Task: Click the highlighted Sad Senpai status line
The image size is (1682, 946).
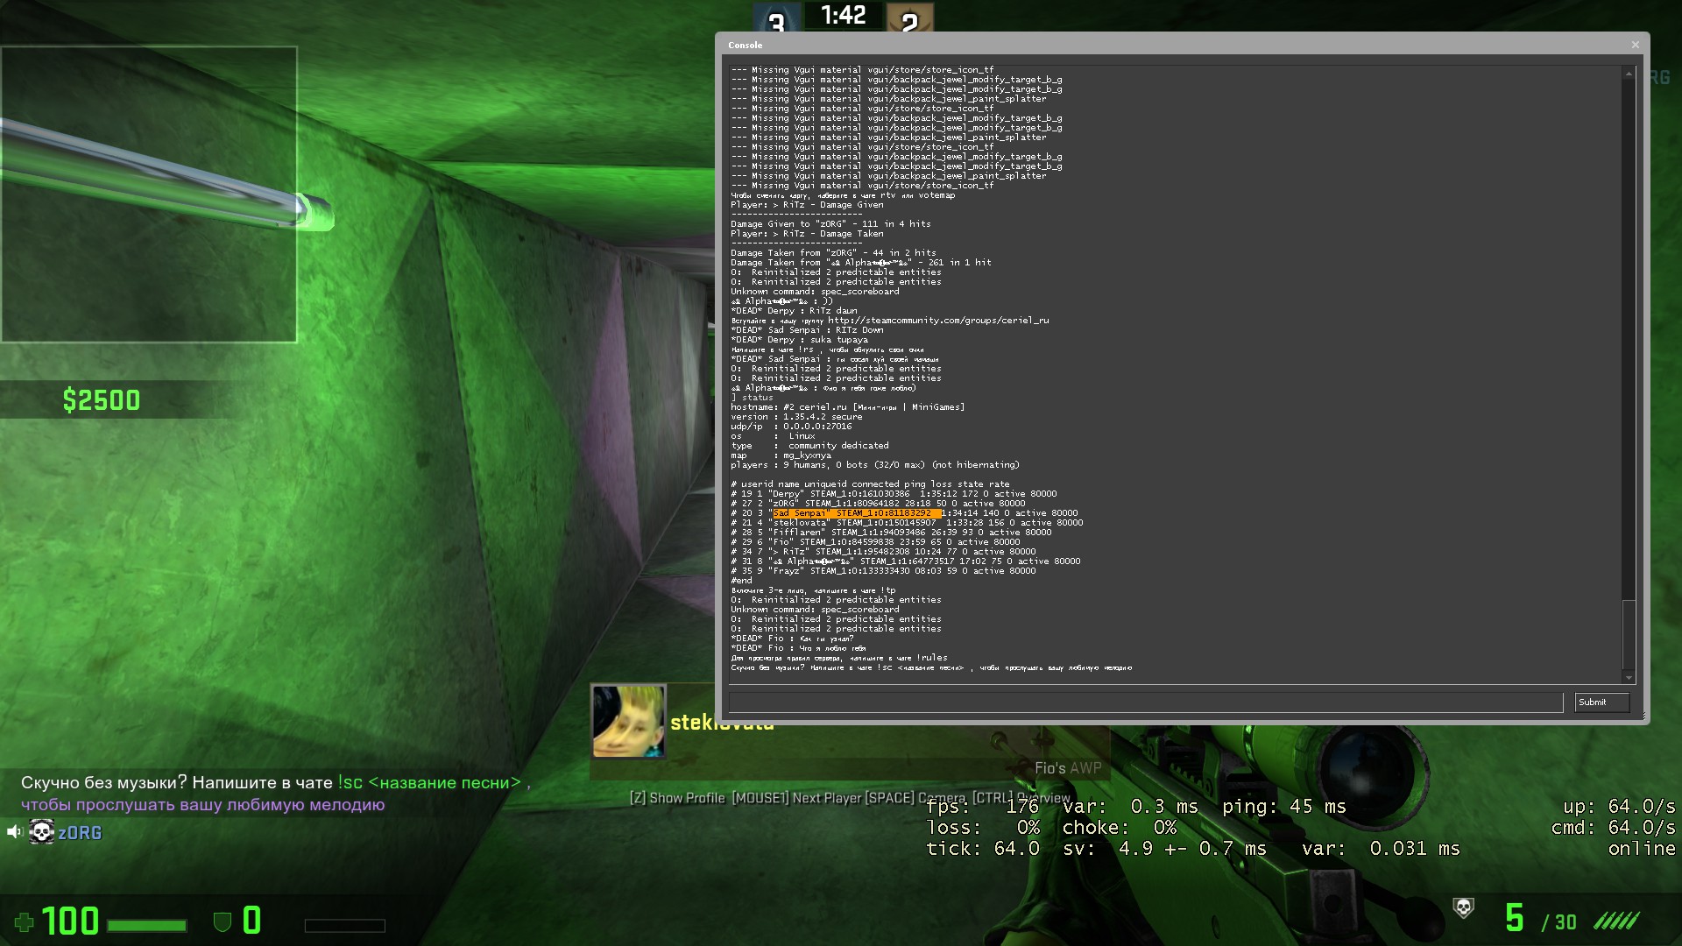Action: (x=856, y=513)
